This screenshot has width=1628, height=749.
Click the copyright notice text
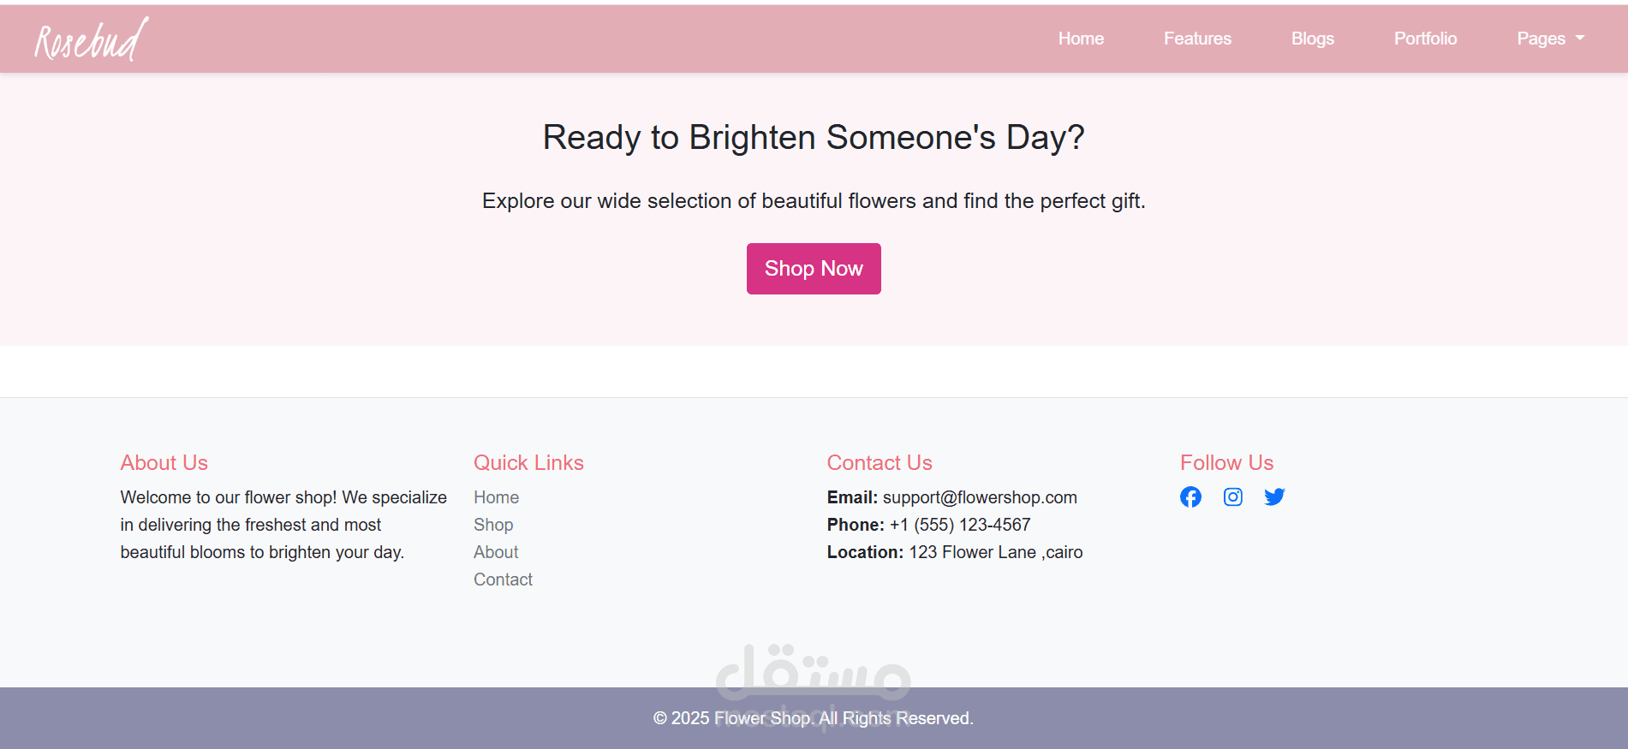coord(814,718)
